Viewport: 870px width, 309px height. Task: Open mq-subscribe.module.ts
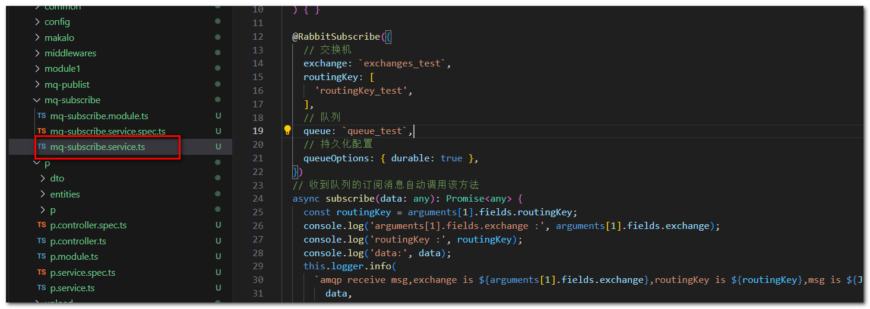[99, 116]
